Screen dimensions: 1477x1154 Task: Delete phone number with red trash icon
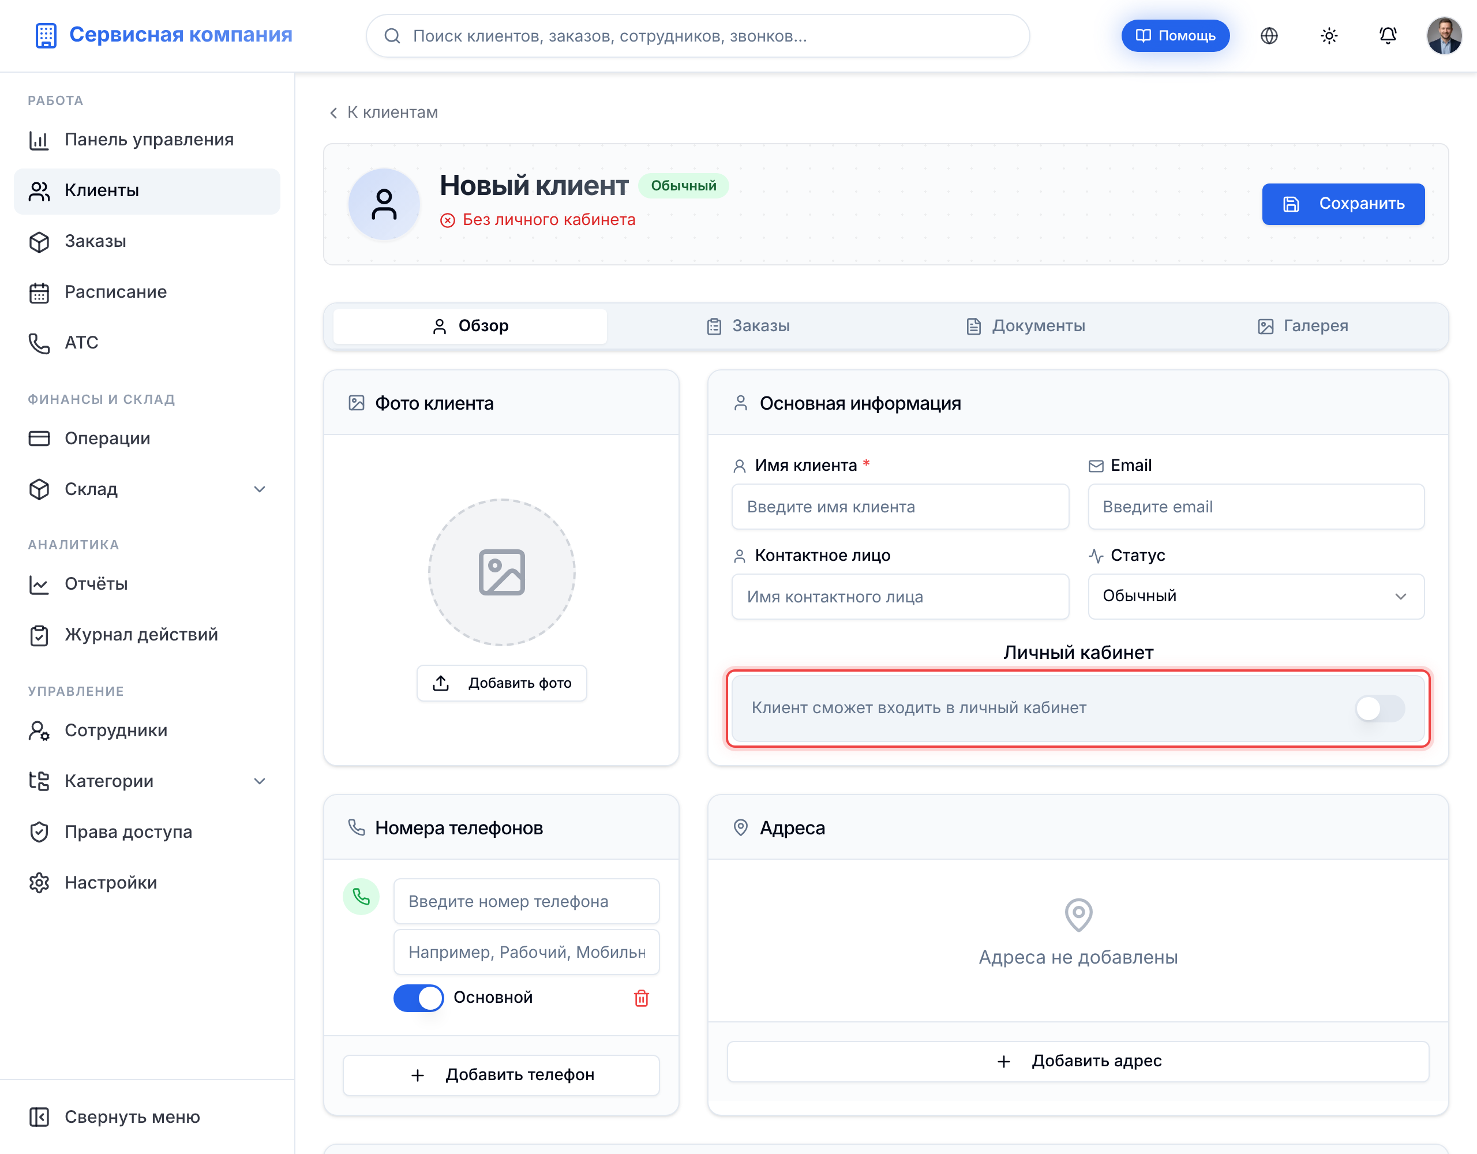tap(641, 998)
